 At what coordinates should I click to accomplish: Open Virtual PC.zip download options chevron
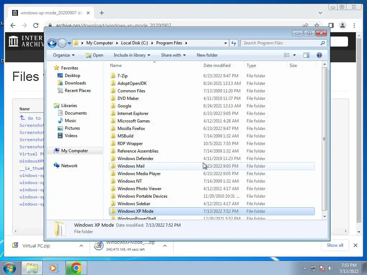click(x=81, y=246)
